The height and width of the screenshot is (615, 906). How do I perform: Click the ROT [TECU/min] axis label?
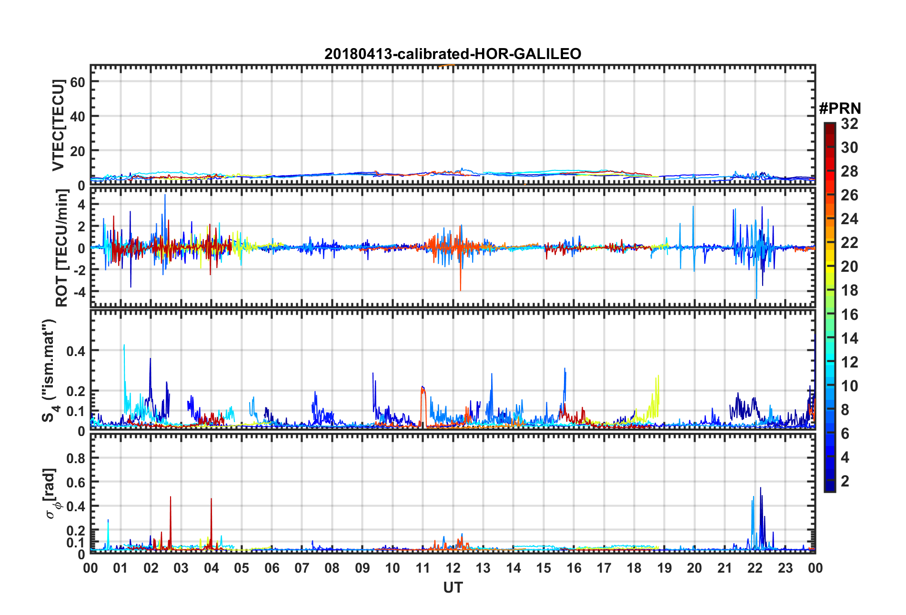click(x=62, y=248)
